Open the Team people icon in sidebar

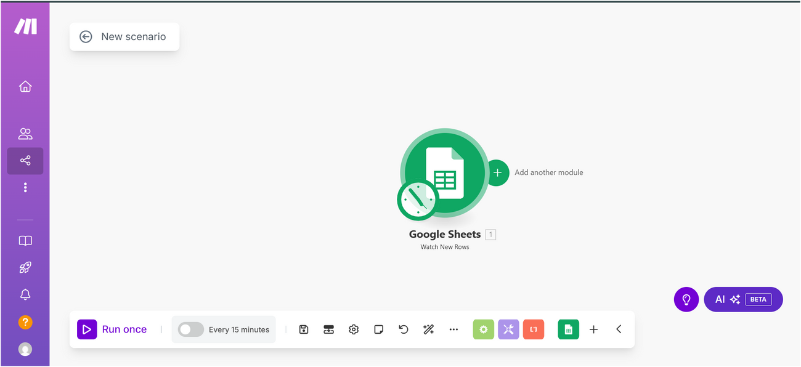[25, 134]
